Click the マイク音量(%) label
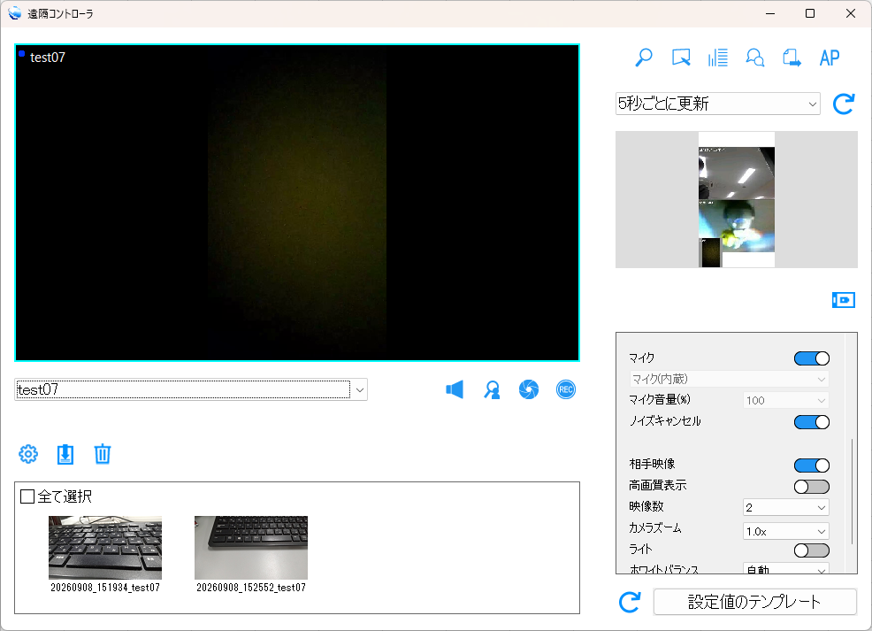872x631 pixels. [x=660, y=399]
